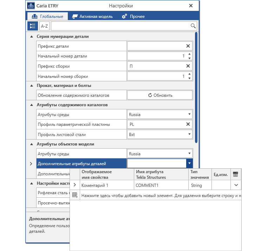
Task: Click the column chooser icon in table header
Action: click(x=235, y=174)
